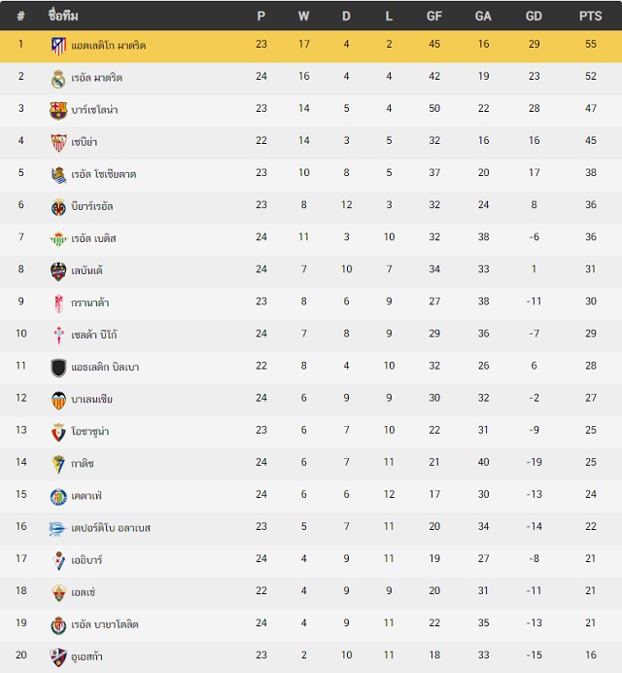Open the เซลต้า บีโก้ team link
622x673 pixels.
(x=94, y=335)
